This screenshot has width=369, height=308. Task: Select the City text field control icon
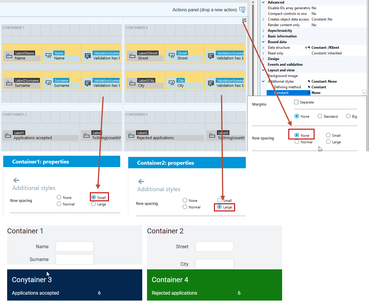pos(171,83)
